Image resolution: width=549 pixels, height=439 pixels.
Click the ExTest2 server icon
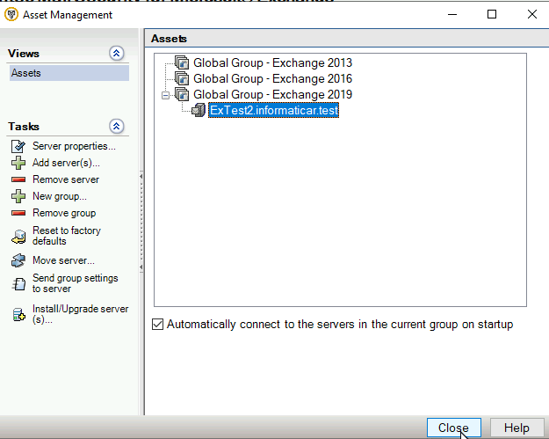(199, 111)
